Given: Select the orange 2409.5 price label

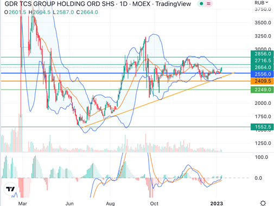Looking at the screenshot, I should coord(262,81).
